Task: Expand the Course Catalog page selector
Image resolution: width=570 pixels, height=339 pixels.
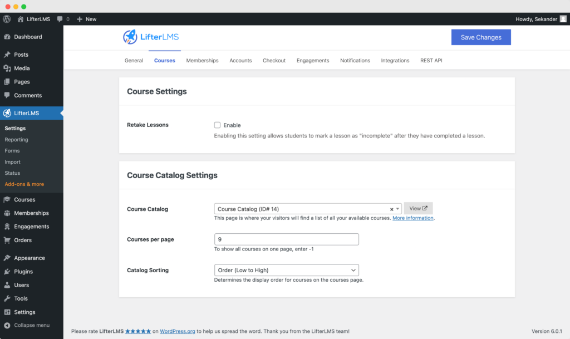Action: click(399, 208)
